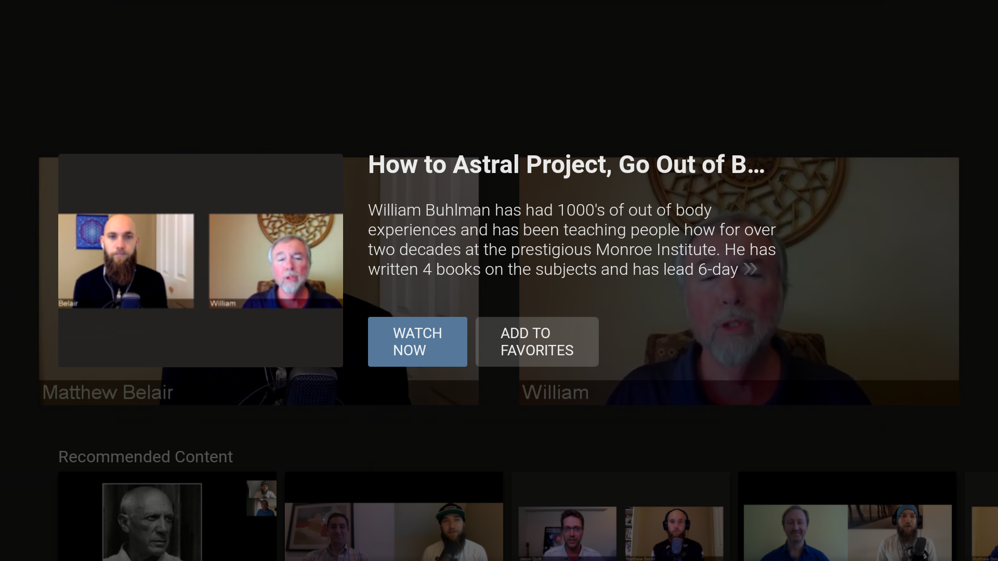Click the WATCH NOW button
The height and width of the screenshot is (561, 998).
click(417, 341)
